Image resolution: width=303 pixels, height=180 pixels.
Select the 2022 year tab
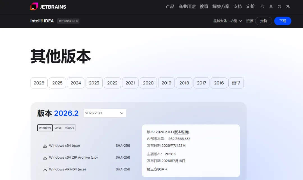(113, 83)
